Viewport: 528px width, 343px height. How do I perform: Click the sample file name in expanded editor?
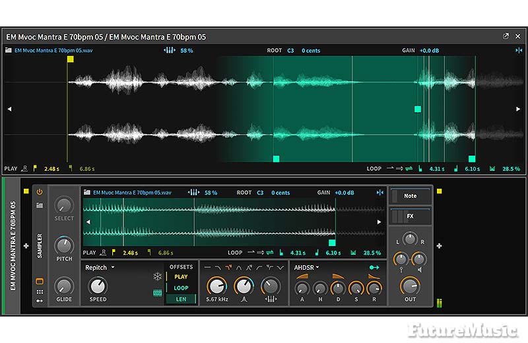coord(53,51)
